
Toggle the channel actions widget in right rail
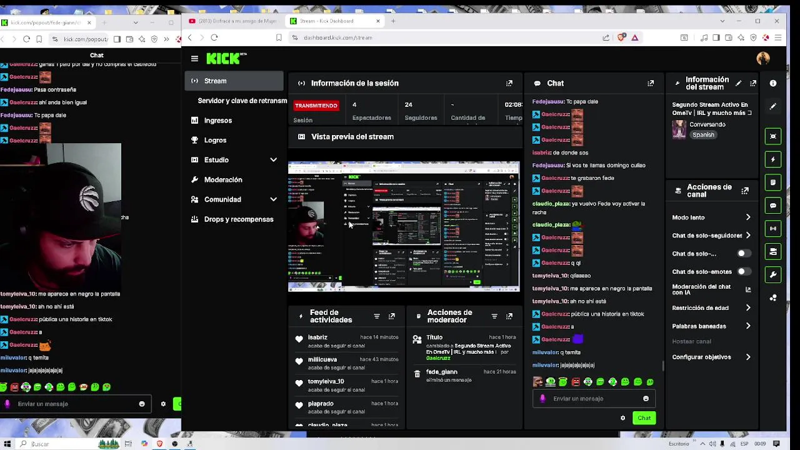[x=773, y=252]
